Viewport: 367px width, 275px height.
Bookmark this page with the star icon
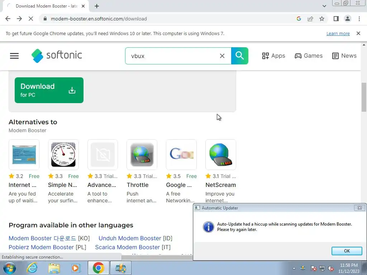(322, 19)
